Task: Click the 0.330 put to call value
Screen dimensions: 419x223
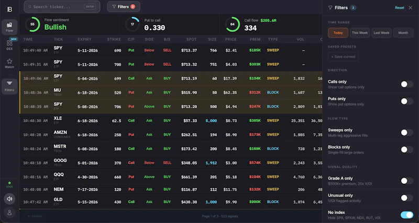Action: [155, 28]
